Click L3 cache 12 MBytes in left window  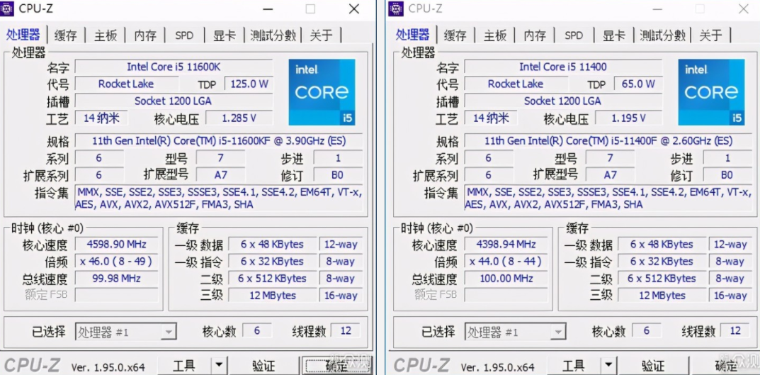(273, 296)
